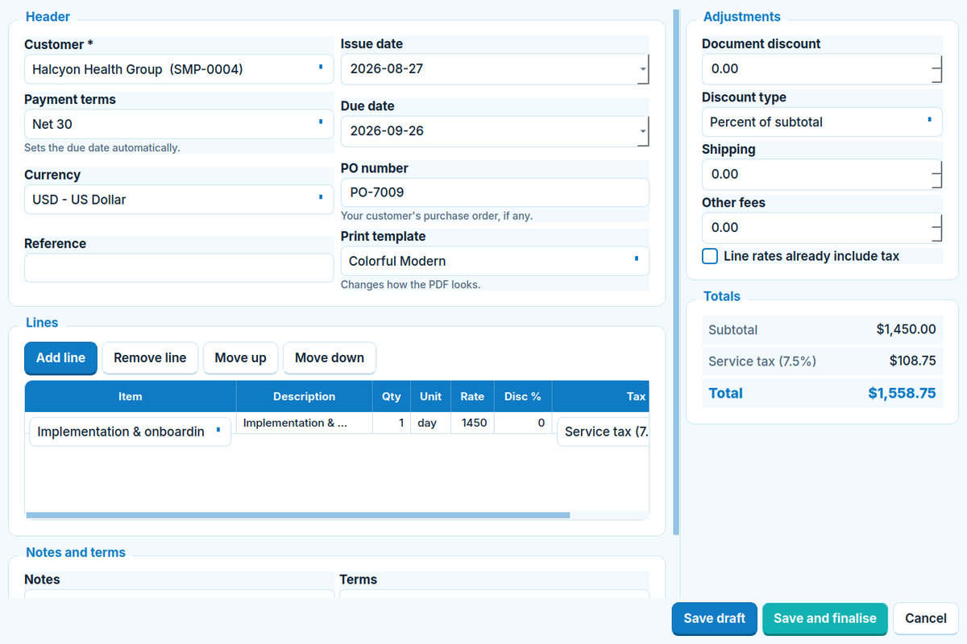
Task: Click the Tax column header
Action: point(600,397)
